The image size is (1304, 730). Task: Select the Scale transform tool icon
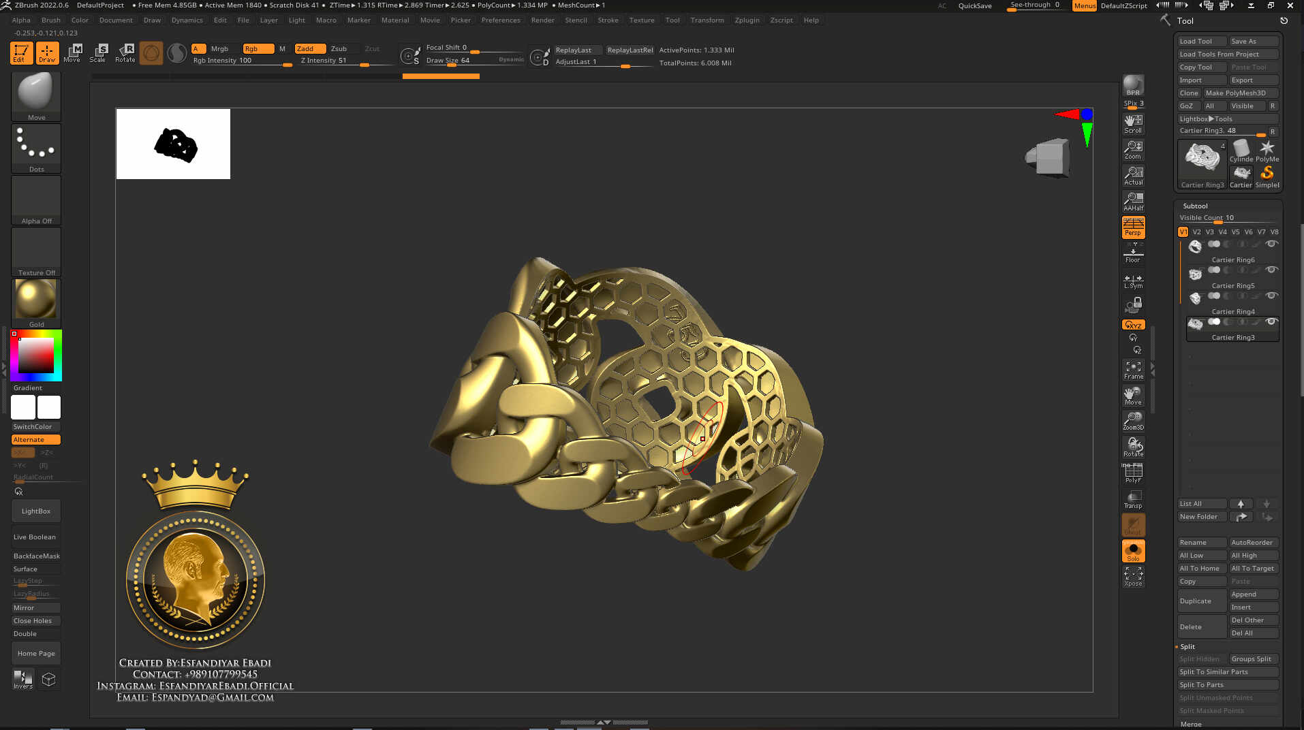coord(98,52)
